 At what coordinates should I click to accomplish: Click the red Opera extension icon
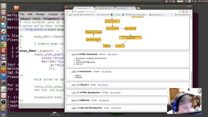(183, 12)
